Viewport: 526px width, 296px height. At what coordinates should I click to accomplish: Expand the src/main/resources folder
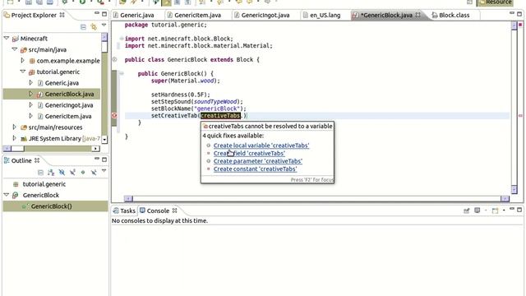[x=15, y=127]
